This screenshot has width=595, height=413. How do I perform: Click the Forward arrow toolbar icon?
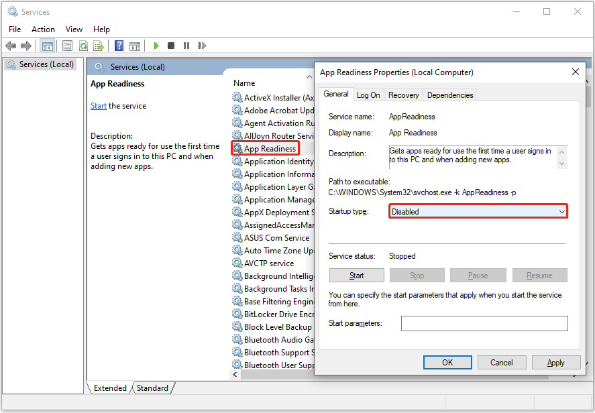click(25, 46)
